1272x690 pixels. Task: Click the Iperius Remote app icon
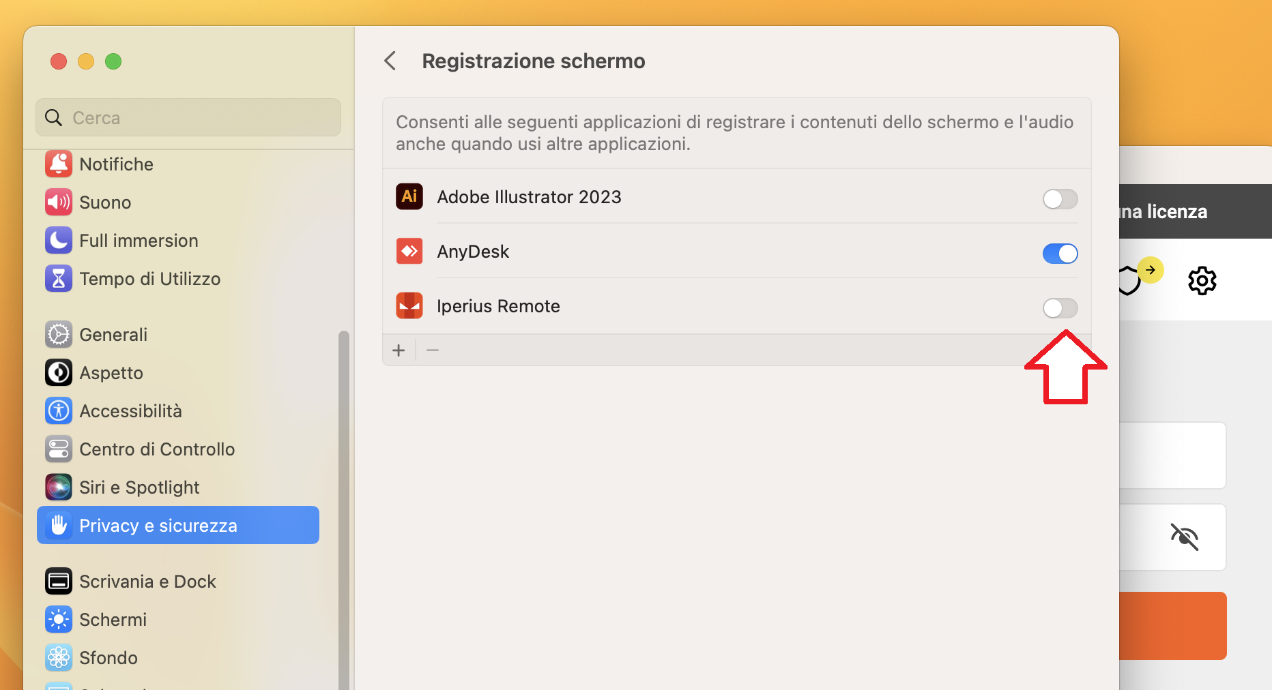(409, 305)
